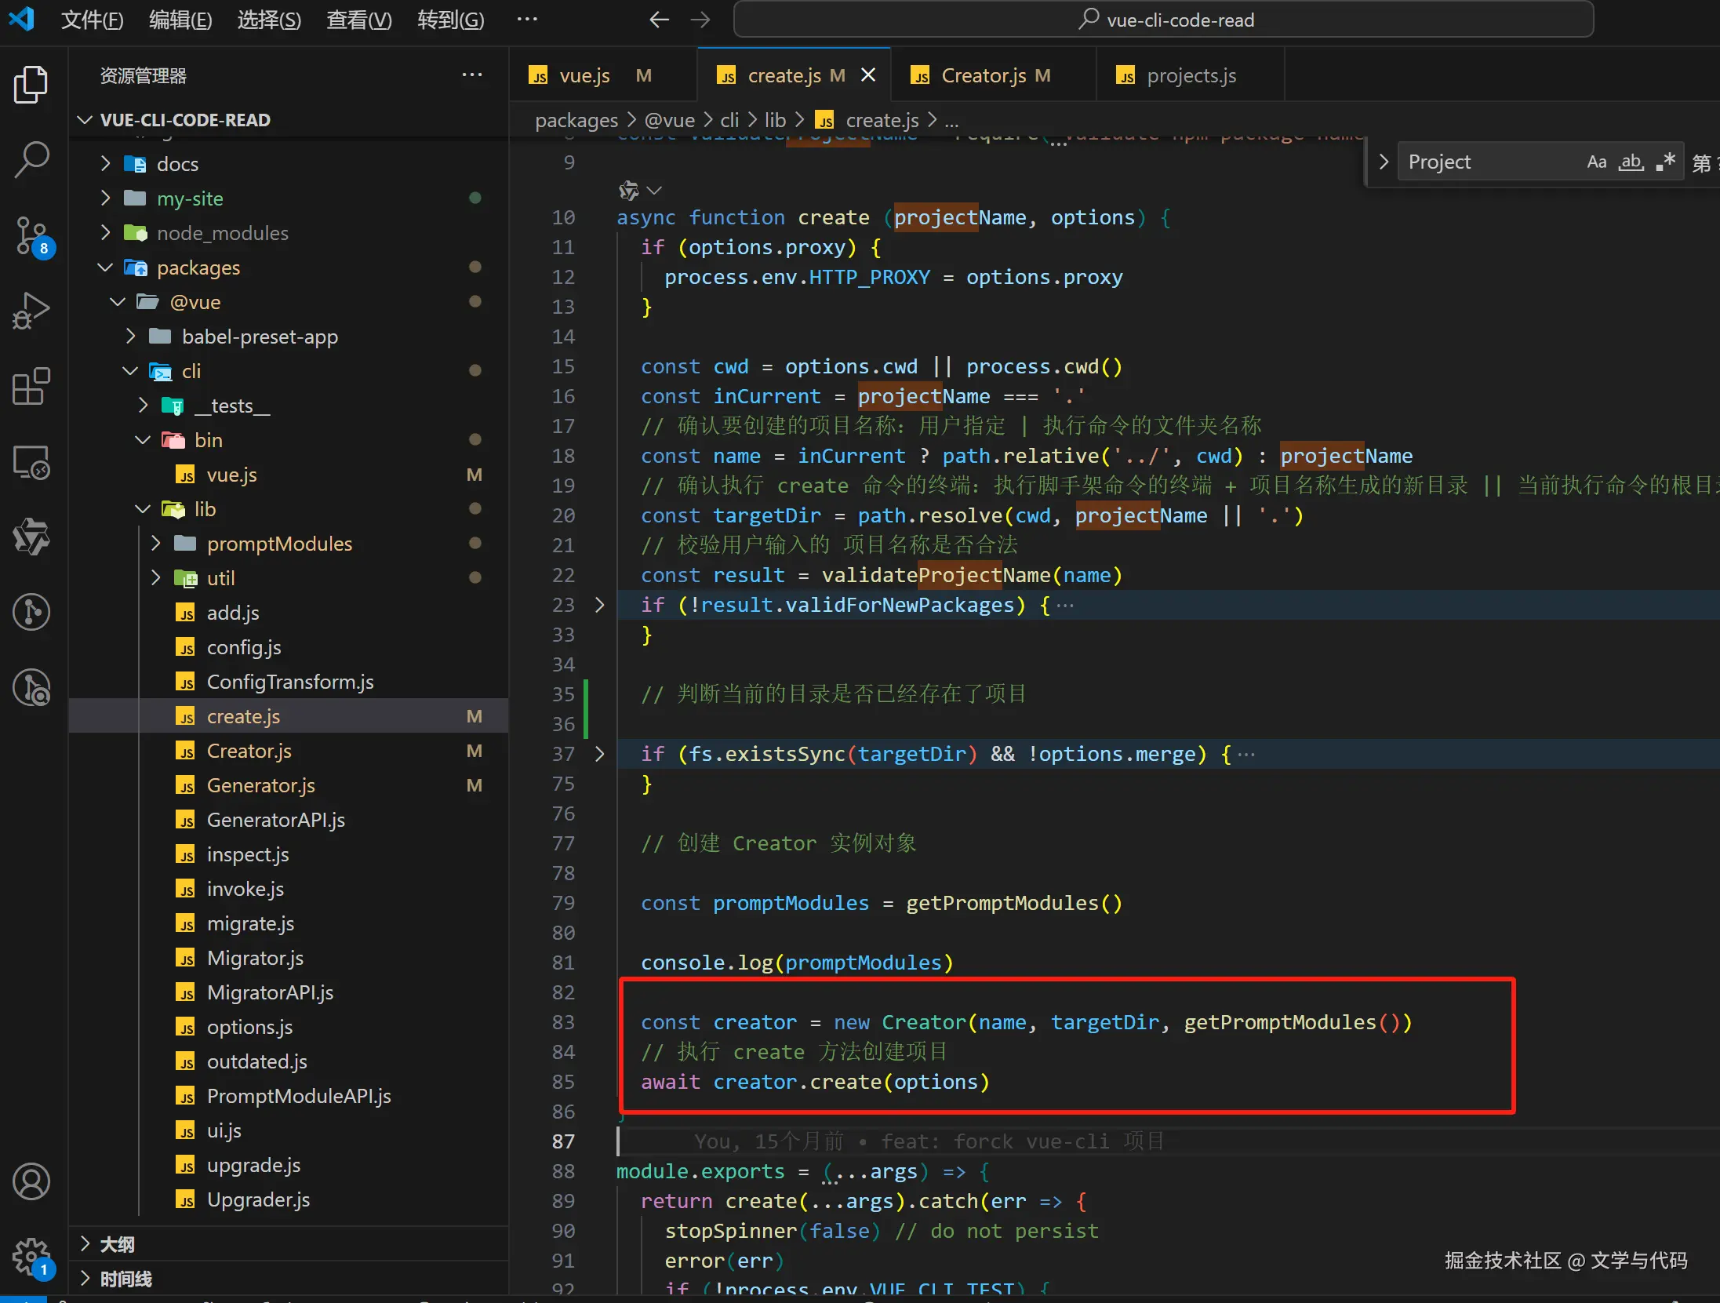Open the 查看(V) menu
The height and width of the screenshot is (1303, 1720).
pos(358,20)
